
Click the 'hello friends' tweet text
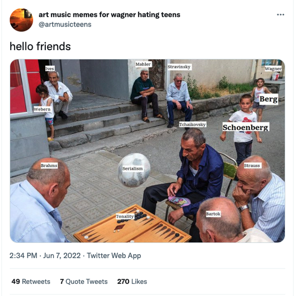click(x=40, y=46)
